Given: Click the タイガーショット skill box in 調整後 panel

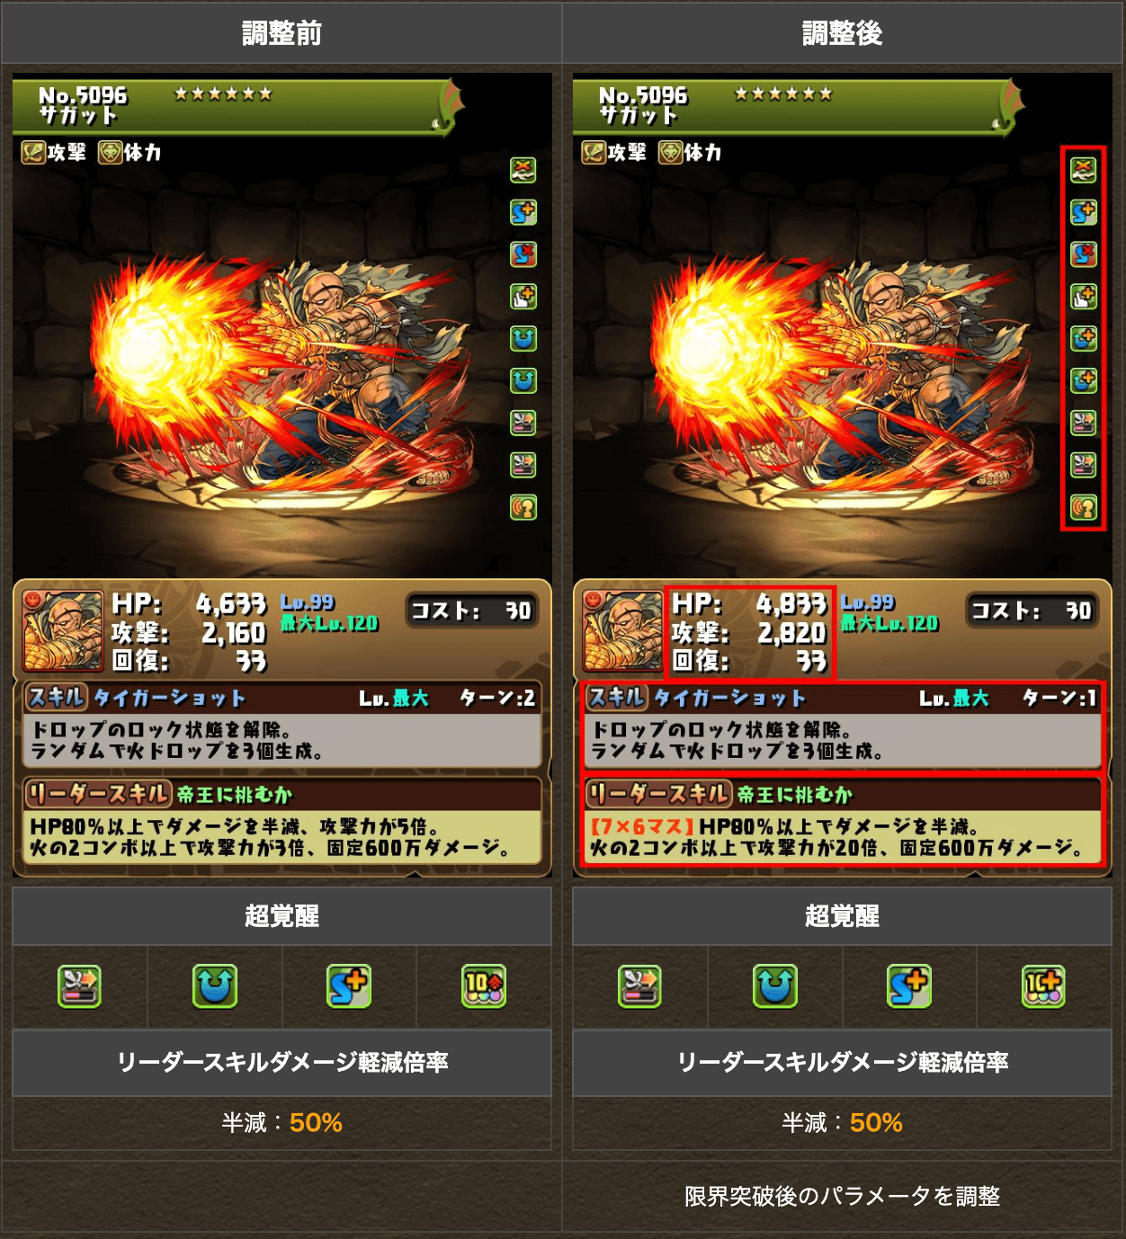Looking at the screenshot, I should [843, 727].
